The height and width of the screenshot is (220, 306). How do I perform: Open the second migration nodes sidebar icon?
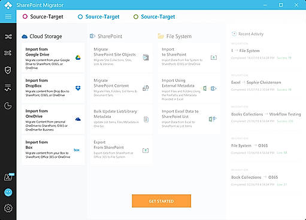(x=8, y=53)
